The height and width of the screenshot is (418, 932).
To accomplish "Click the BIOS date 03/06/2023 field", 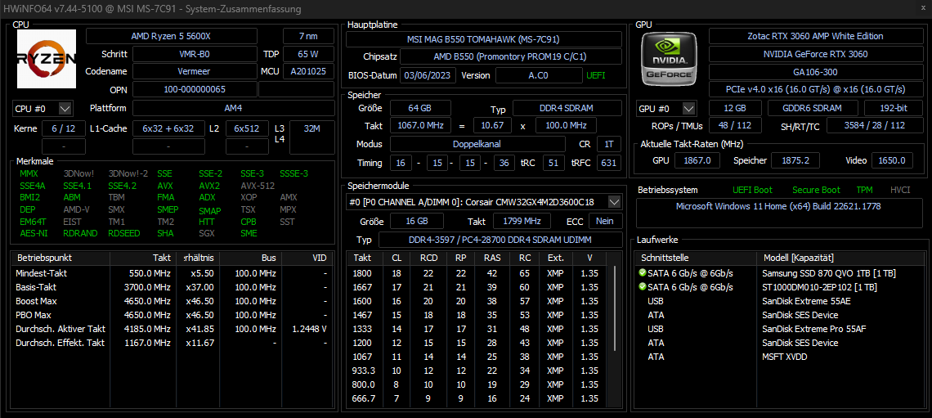I will click(428, 75).
